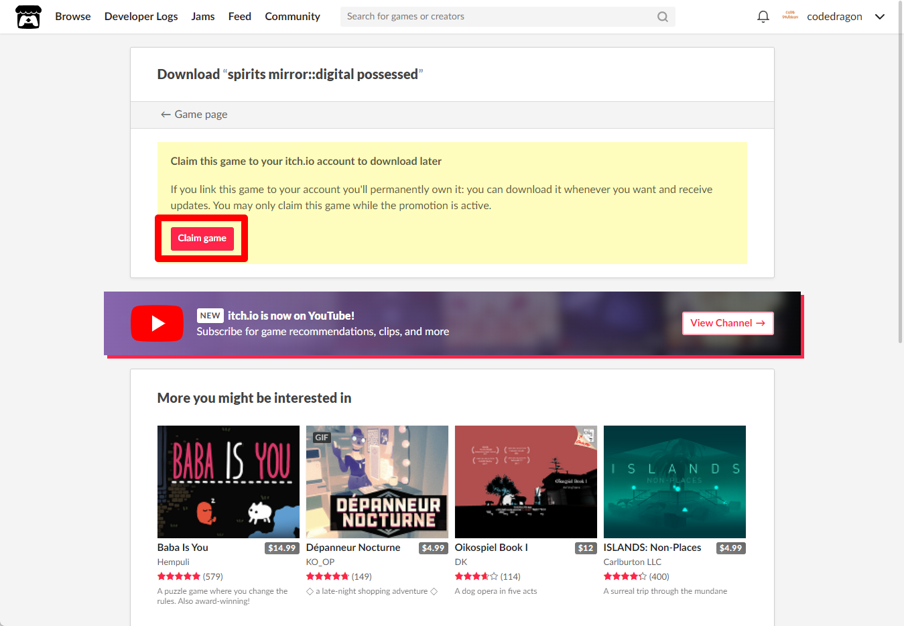Click the ISLANDS: Non-Places title link

pos(652,548)
